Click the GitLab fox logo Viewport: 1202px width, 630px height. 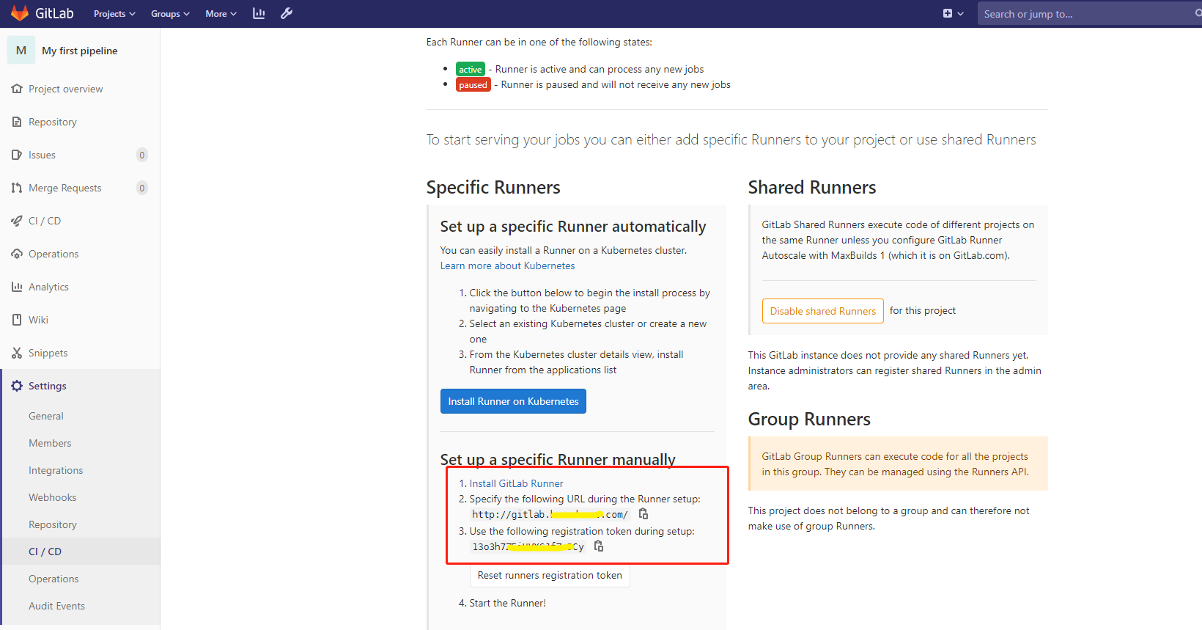point(20,13)
